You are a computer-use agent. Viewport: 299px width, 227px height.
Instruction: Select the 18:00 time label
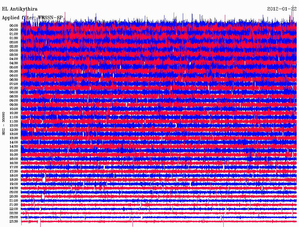[x=14, y=176]
